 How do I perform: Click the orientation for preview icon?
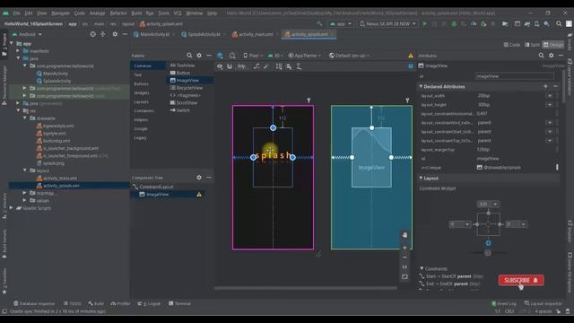[232, 56]
